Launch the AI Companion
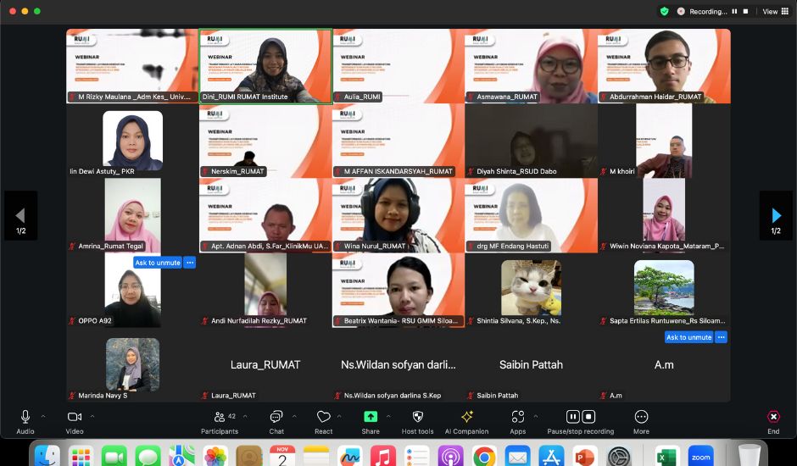Screen dimensions: 797x466 point(466,417)
